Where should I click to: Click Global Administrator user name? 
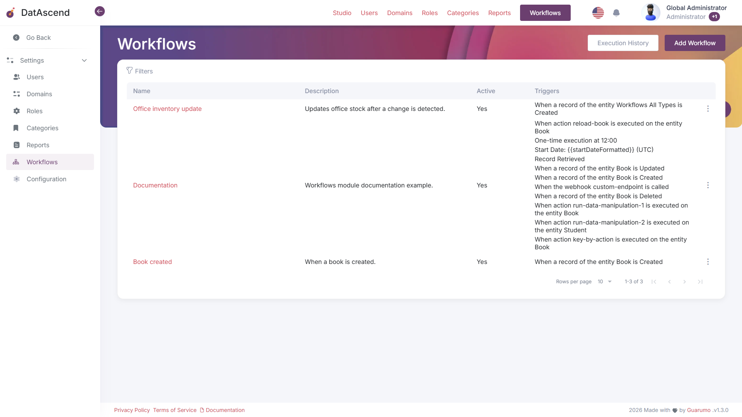click(x=696, y=8)
